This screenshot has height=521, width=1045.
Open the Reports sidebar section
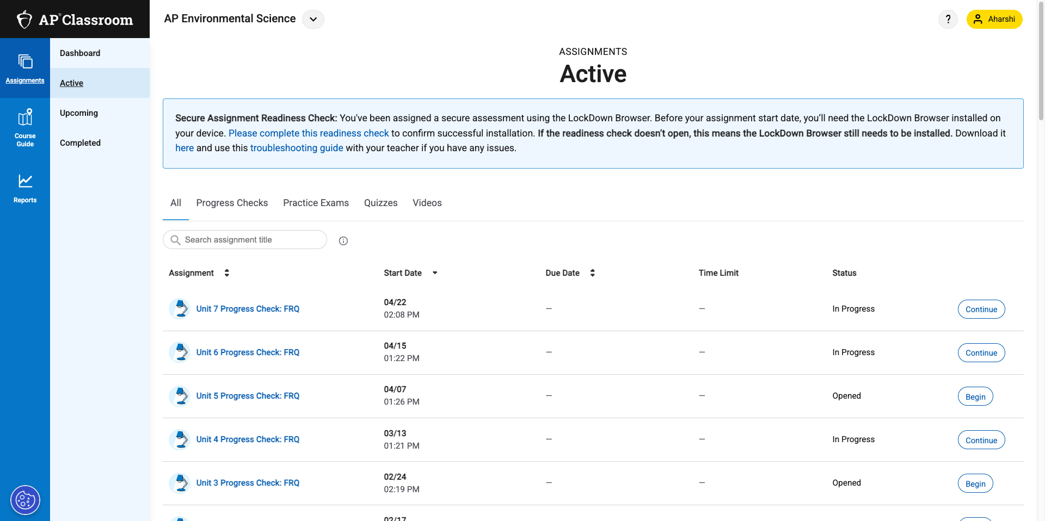point(25,188)
